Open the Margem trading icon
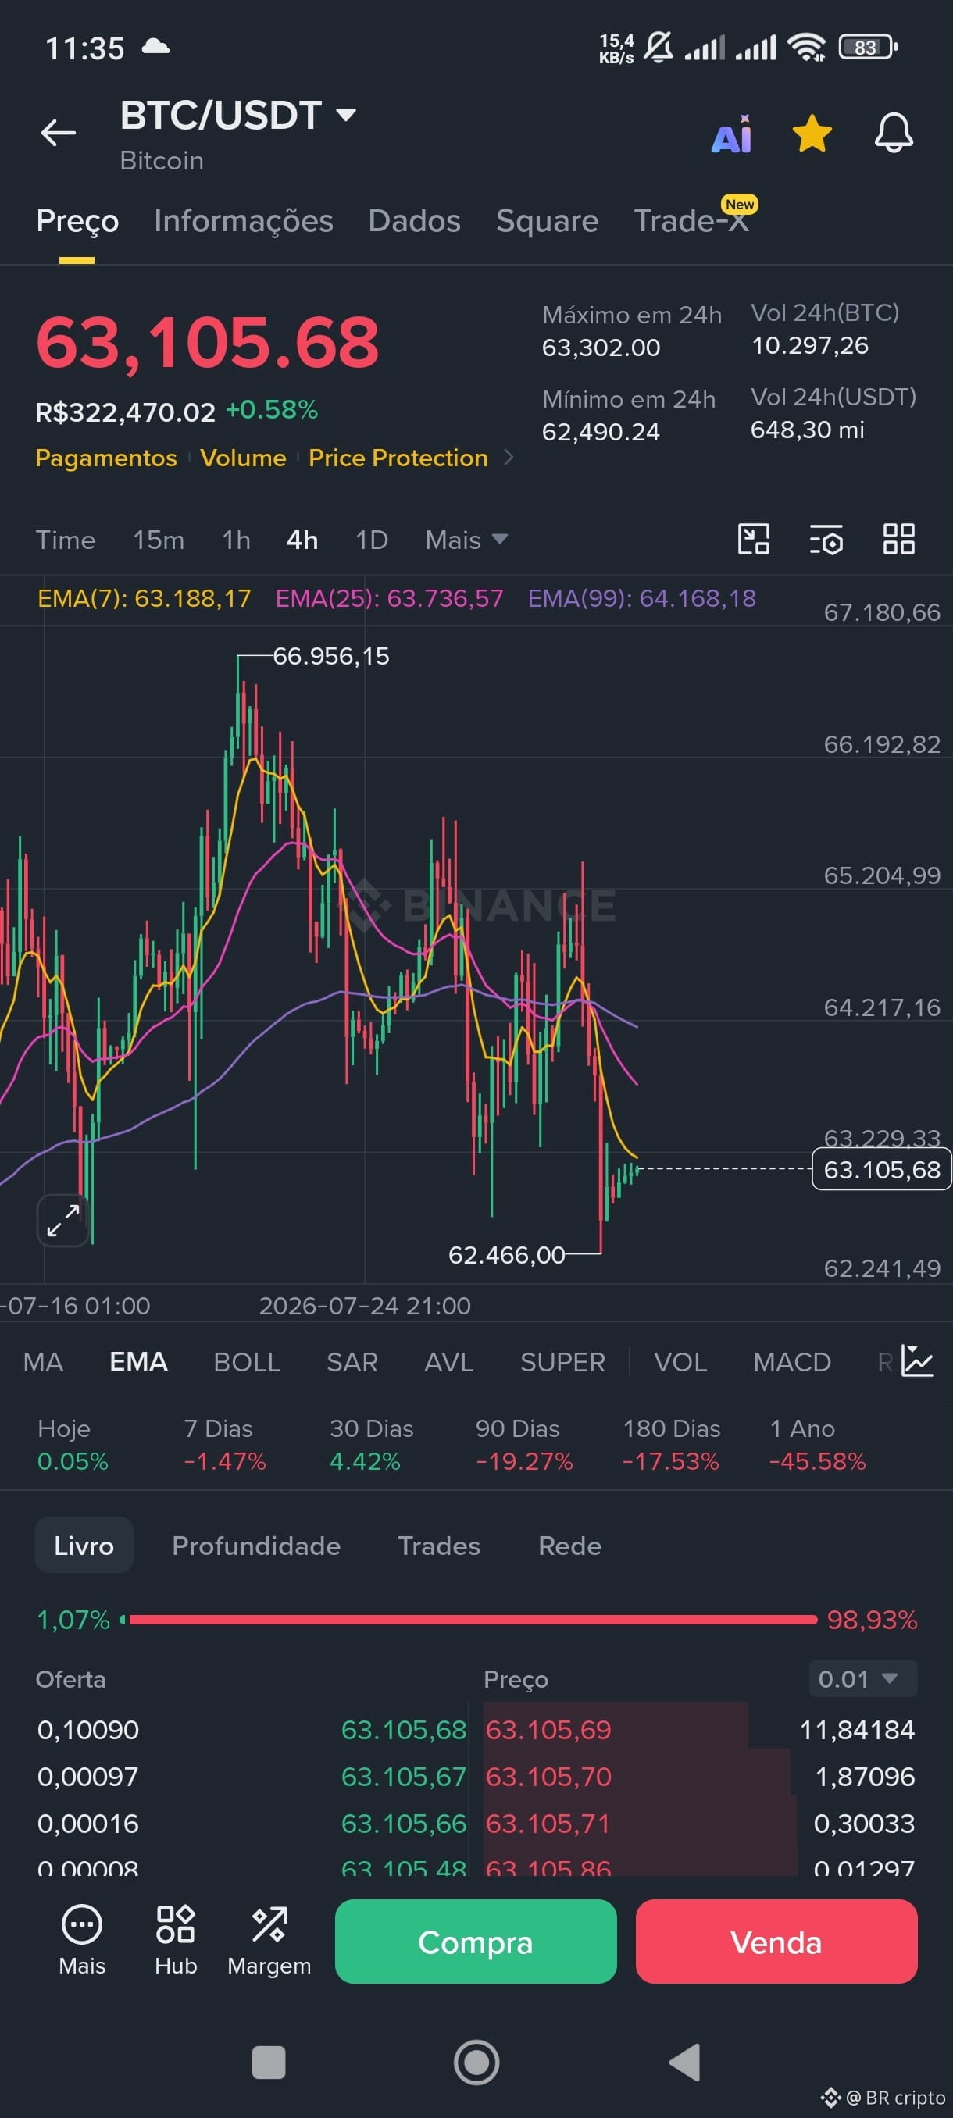The height and width of the screenshot is (2118, 953). 269,1941
